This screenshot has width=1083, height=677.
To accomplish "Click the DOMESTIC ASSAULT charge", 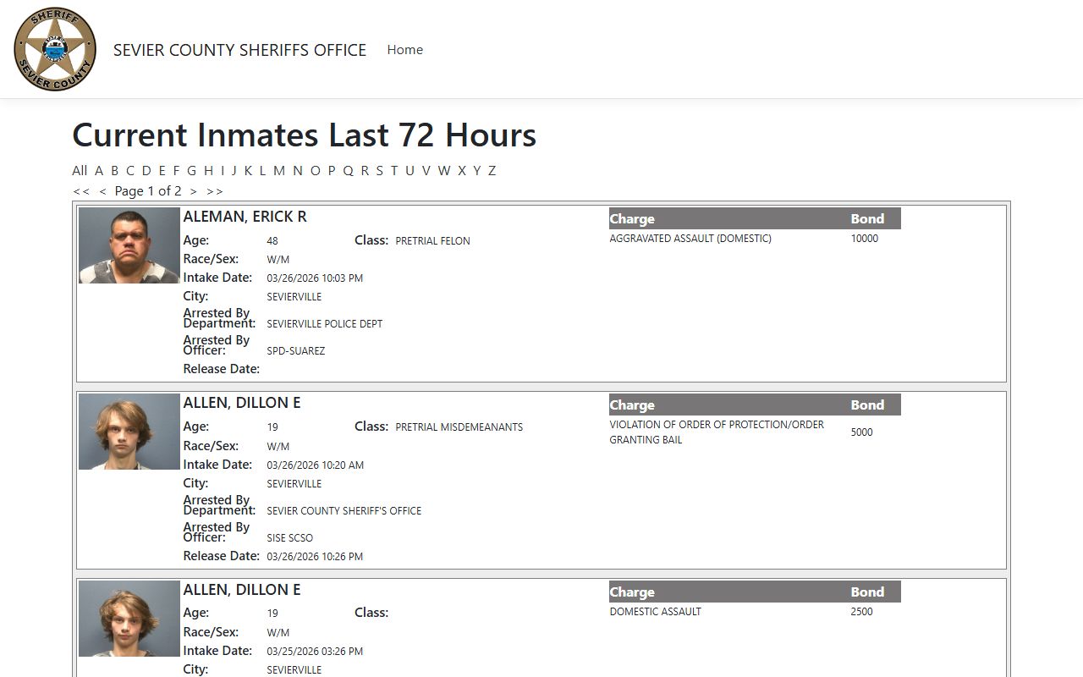I will point(656,612).
